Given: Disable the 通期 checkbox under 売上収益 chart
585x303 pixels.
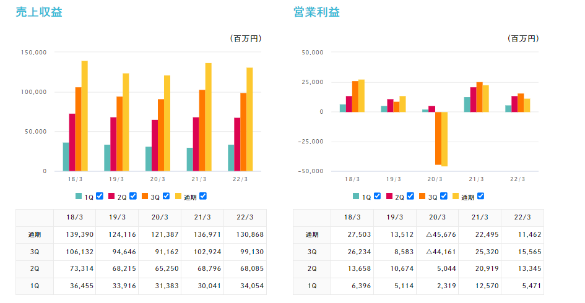Looking at the screenshot, I should pos(203,196).
